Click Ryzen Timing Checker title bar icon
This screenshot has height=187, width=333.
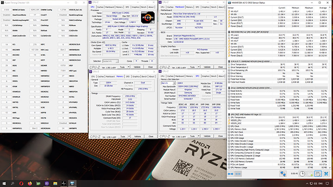click(x=2, y=3)
